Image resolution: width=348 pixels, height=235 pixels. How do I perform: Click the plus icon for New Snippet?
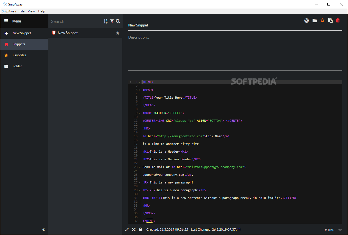[x=6, y=33]
